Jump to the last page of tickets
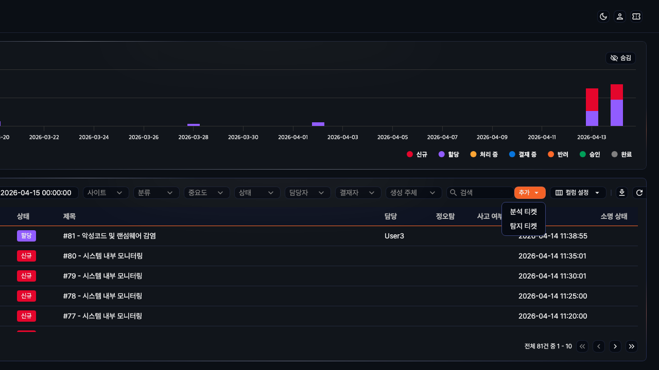This screenshot has width=659, height=370. [632, 346]
